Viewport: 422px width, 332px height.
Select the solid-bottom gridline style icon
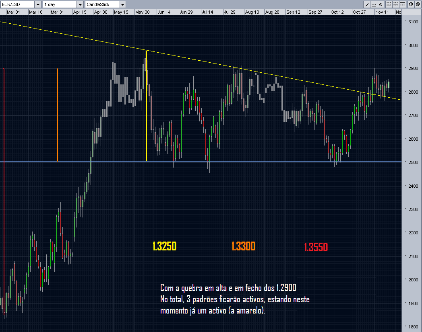(x=389, y=4)
